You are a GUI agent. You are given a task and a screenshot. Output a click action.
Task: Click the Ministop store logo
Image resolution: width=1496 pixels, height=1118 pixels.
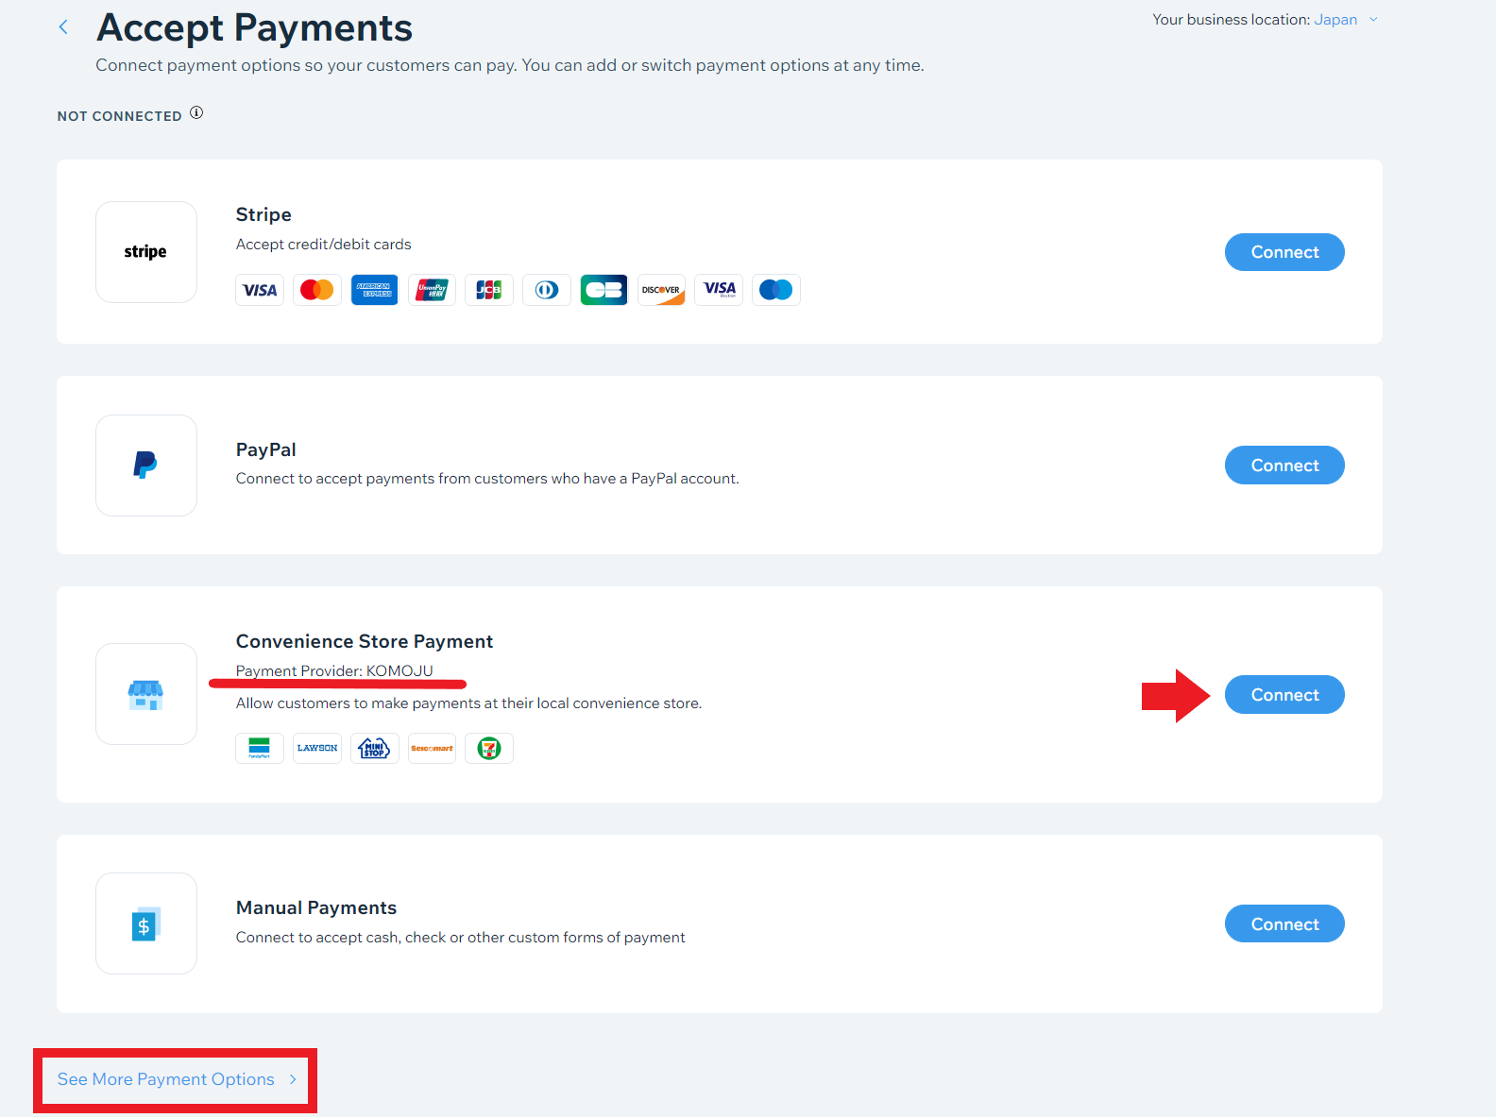click(x=375, y=748)
